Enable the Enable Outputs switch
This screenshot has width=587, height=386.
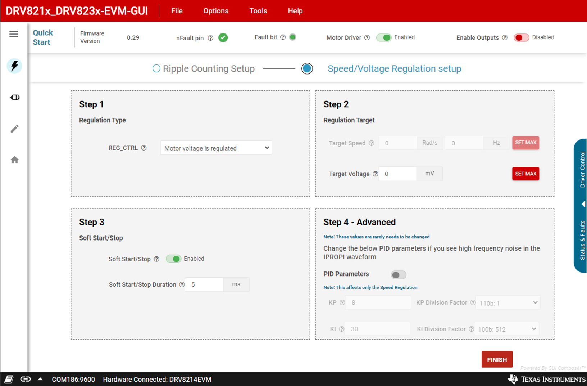pyautogui.click(x=521, y=38)
